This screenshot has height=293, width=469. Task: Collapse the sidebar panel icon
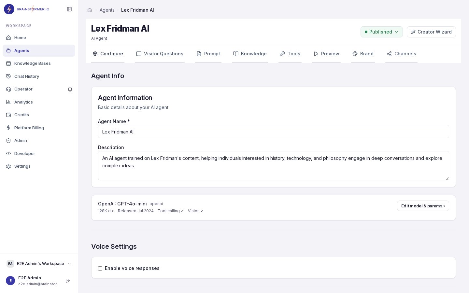69,9
